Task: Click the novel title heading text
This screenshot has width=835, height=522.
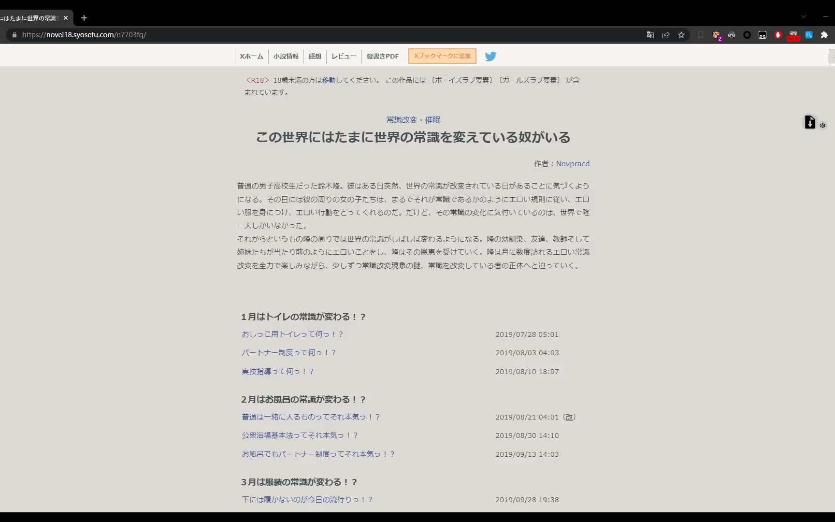Action: click(413, 137)
